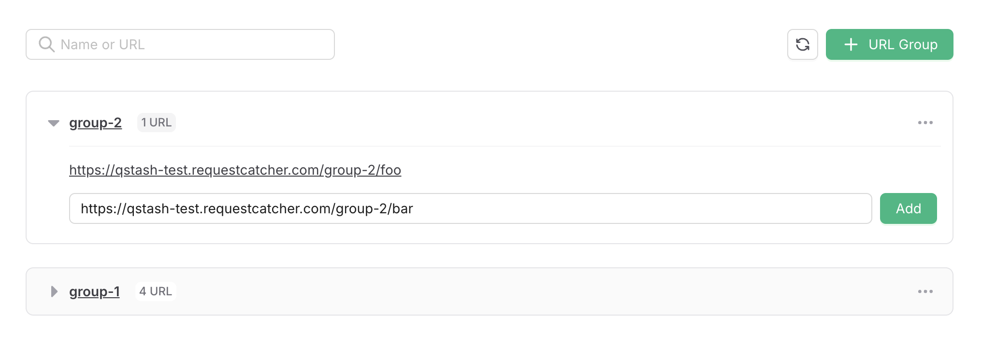Click the plus icon on URL Group

pos(851,44)
